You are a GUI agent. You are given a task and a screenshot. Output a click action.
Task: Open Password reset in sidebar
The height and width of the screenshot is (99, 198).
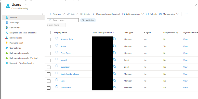(23, 43)
